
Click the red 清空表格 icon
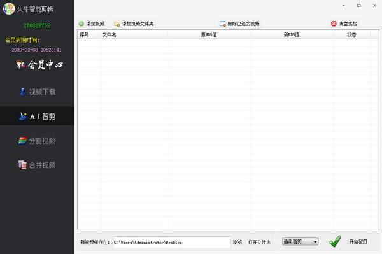(334, 24)
